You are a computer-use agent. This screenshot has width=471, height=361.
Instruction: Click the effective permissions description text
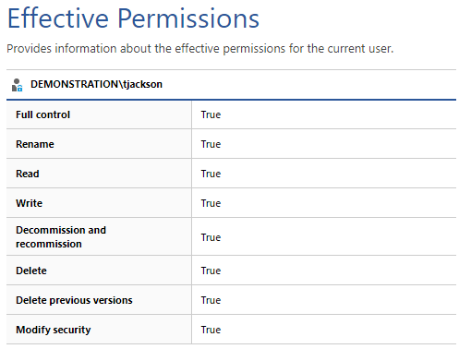200,49
